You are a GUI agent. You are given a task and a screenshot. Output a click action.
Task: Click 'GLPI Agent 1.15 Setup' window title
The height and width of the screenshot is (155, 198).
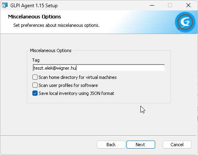click(x=34, y=6)
